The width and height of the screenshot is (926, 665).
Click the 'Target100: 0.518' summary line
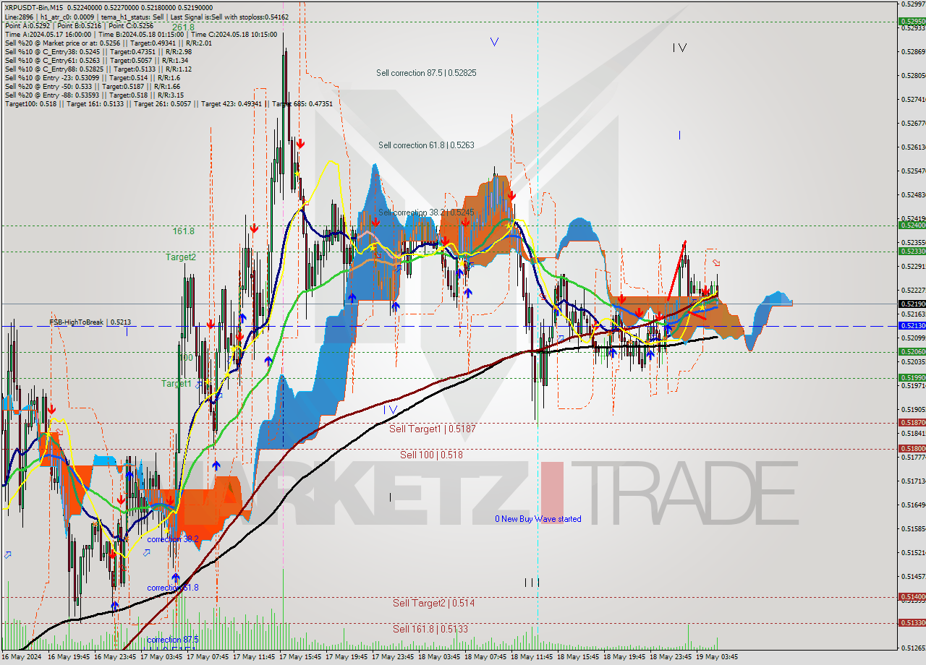(x=169, y=103)
